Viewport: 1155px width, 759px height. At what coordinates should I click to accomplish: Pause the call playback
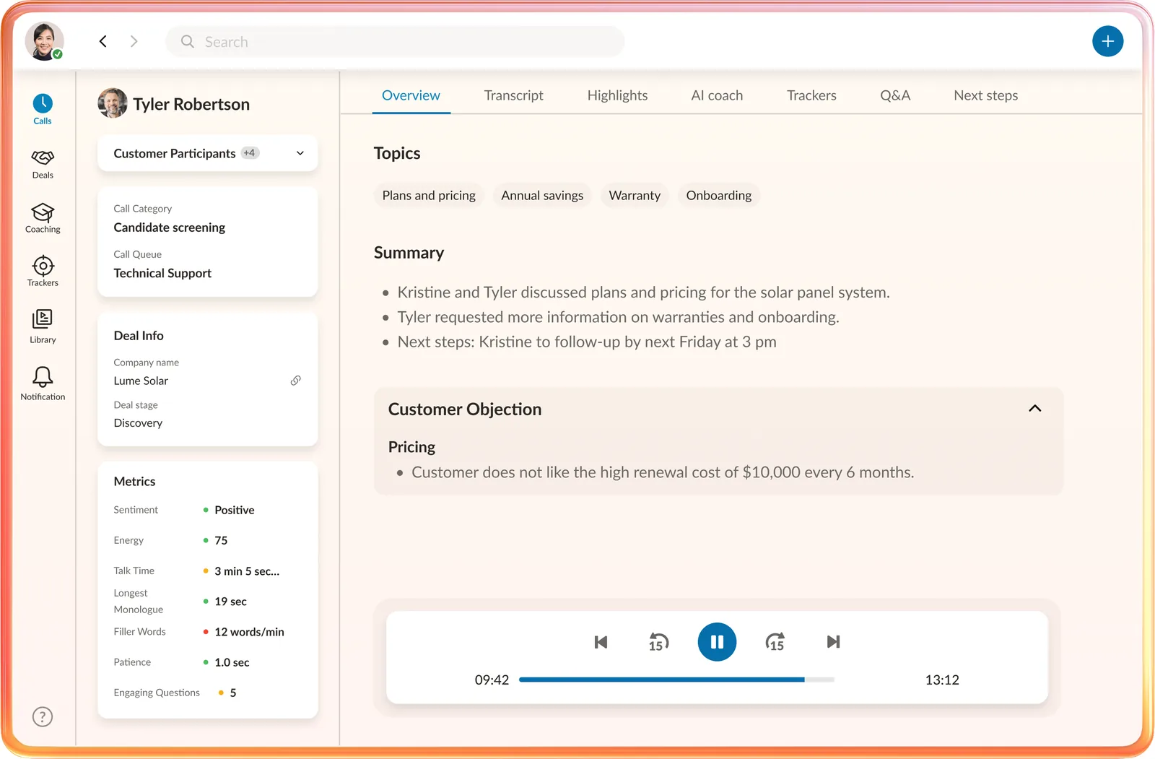tap(717, 642)
